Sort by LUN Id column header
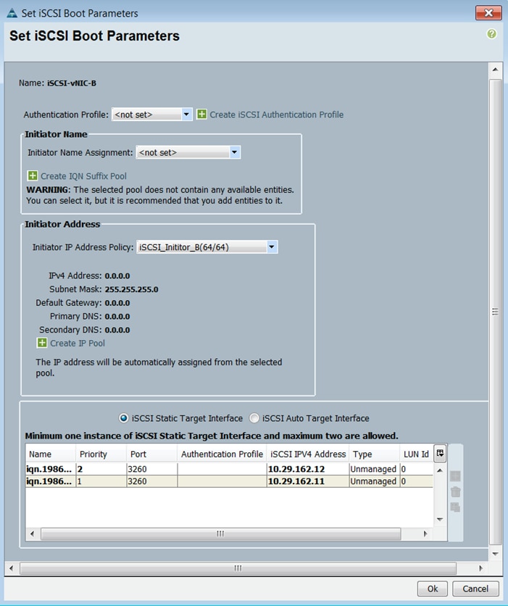 417,454
